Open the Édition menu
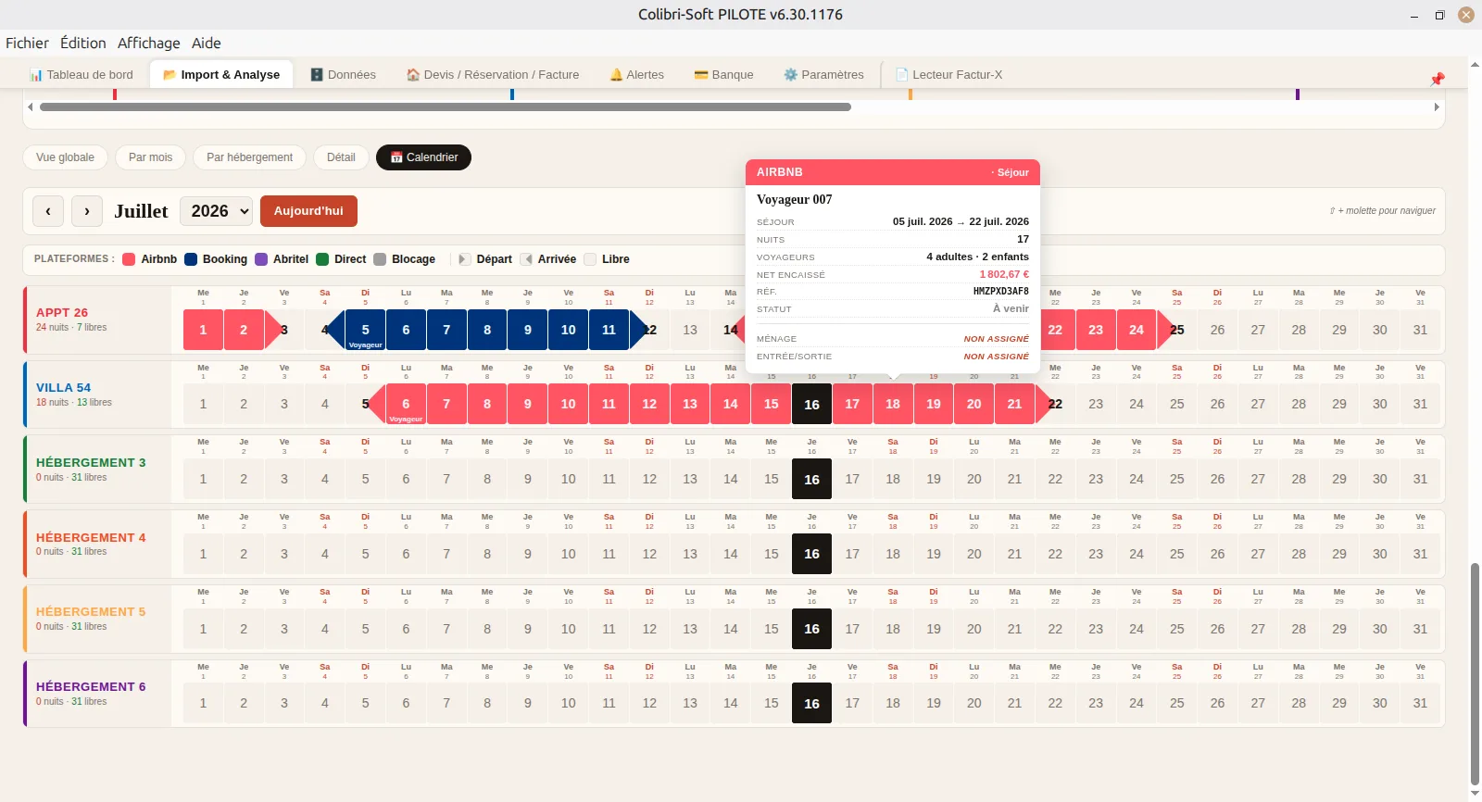Screen dimensions: 1482x802 [x=83, y=43]
